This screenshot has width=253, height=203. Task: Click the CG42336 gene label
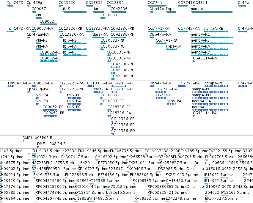pyautogui.click(x=119, y=9)
